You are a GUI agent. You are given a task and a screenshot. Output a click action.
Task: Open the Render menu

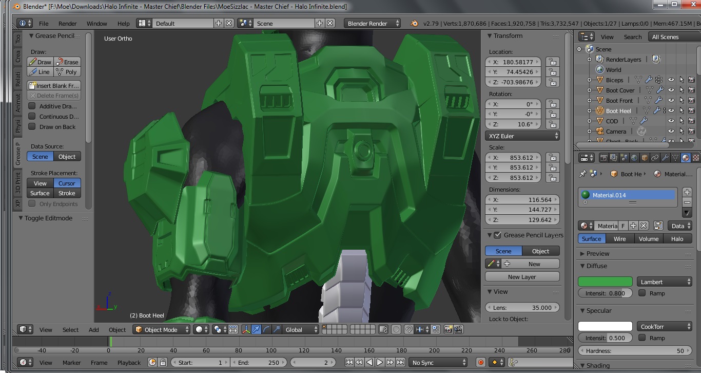[x=67, y=24]
